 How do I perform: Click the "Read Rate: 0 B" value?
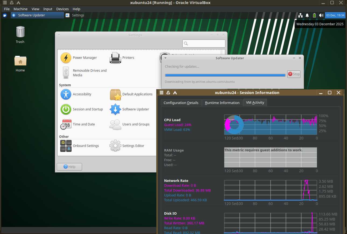click(x=176, y=228)
